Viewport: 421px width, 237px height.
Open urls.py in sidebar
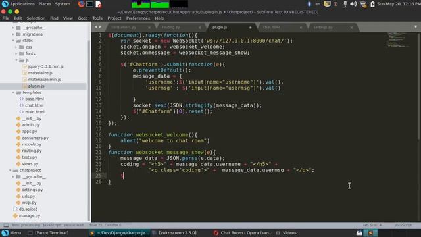pyautogui.click(x=28, y=196)
